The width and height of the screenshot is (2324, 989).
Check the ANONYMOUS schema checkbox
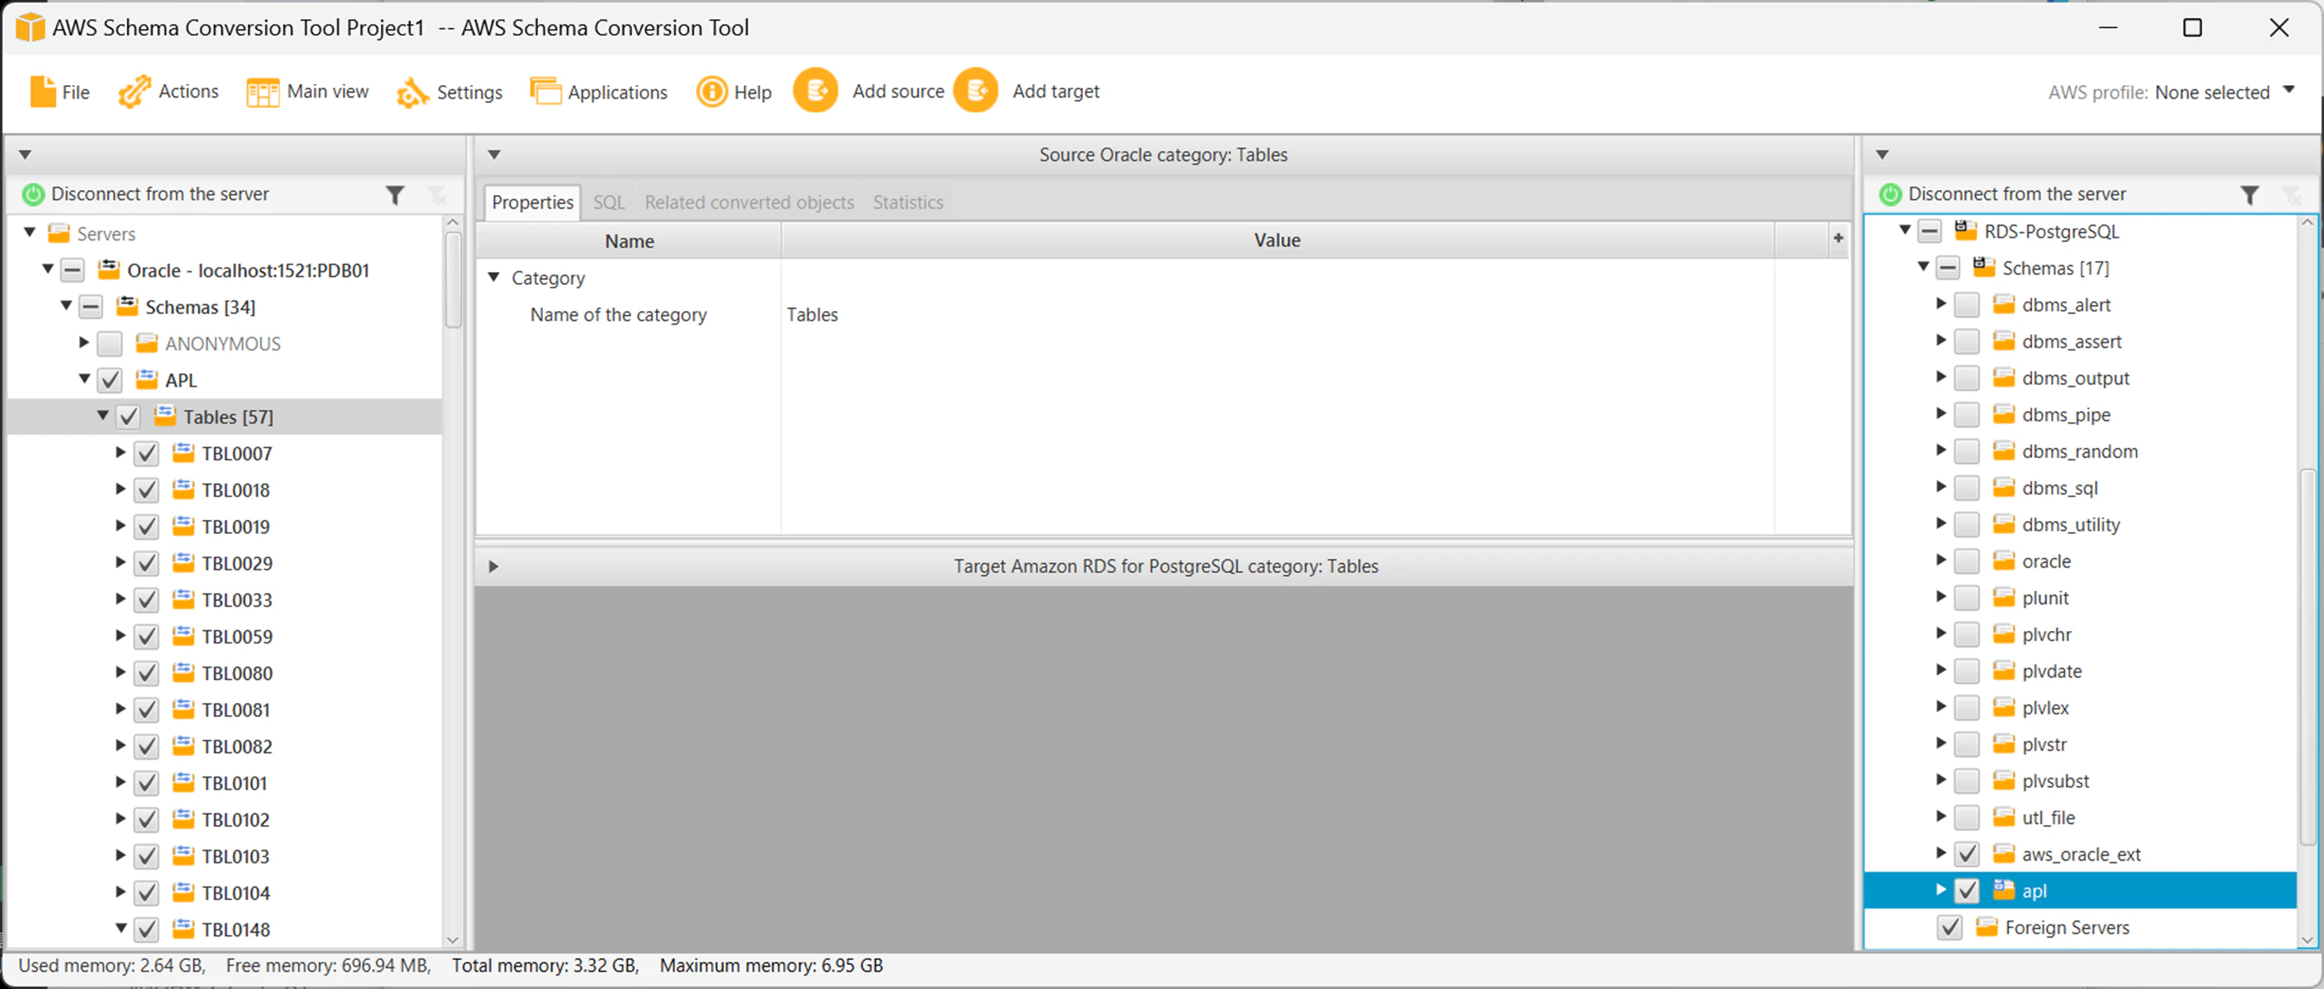coord(110,344)
